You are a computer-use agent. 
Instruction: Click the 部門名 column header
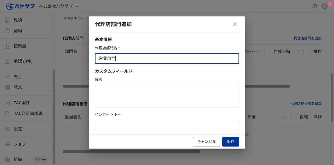[71, 52]
